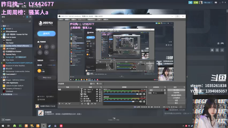
Task: Open OBS Studio icon on Windows taskbar
Action: click(x=43, y=126)
